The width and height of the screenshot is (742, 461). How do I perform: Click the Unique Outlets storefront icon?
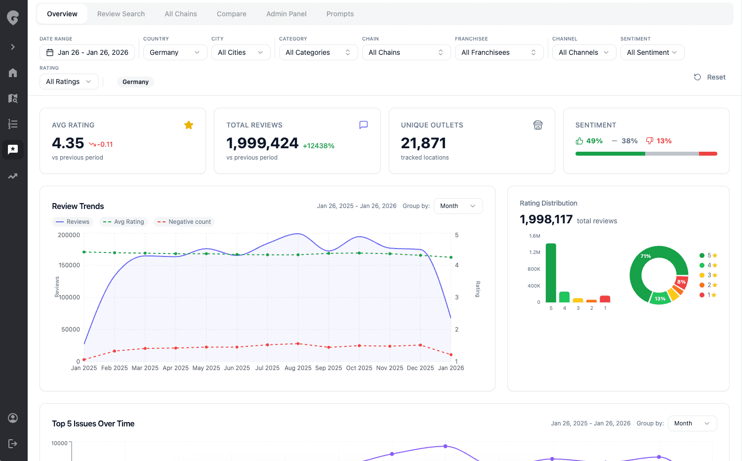point(538,125)
